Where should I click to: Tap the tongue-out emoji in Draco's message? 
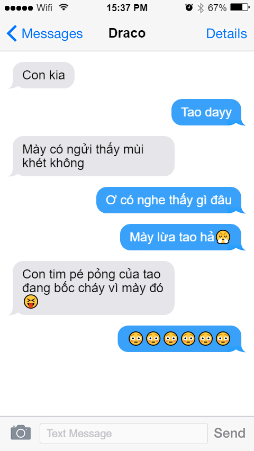(31, 301)
